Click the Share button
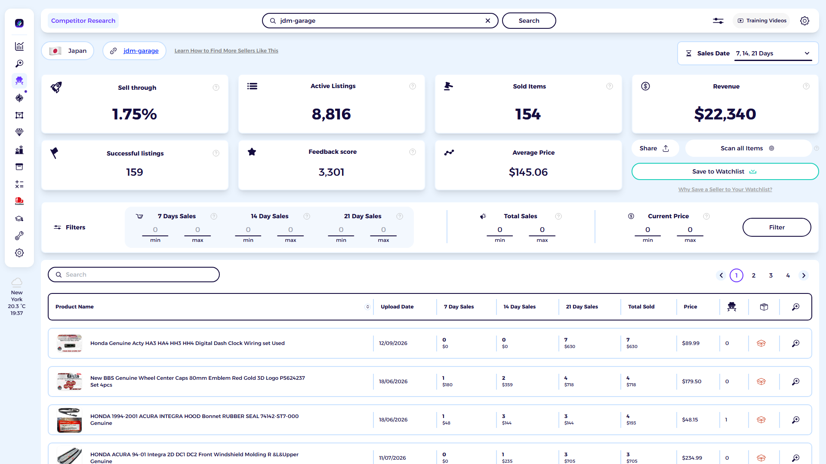This screenshot has width=826, height=464. point(654,148)
